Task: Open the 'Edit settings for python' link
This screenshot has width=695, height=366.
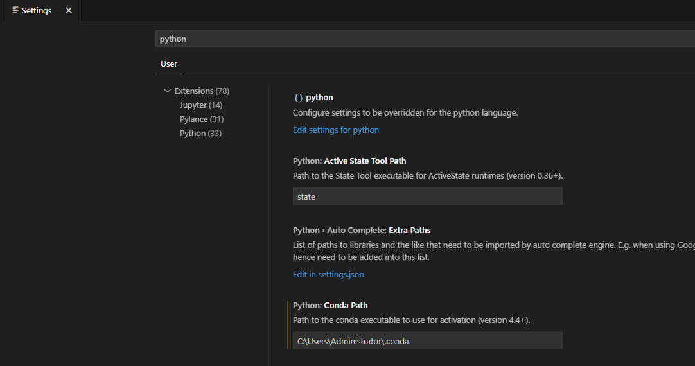Action: pyautogui.click(x=336, y=130)
